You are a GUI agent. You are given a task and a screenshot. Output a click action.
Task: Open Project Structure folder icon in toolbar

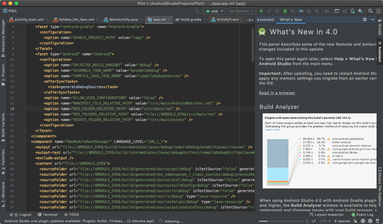pyautogui.click(x=327, y=11)
